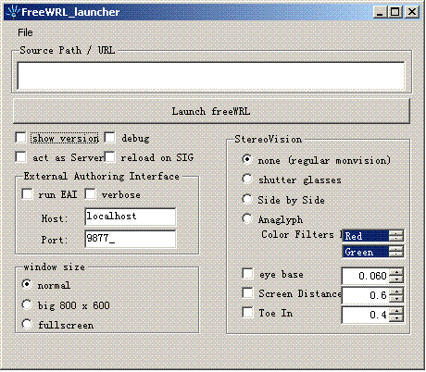Close the FreeWRL_launcher window
426x372 pixels.
[x=412, y=12]
